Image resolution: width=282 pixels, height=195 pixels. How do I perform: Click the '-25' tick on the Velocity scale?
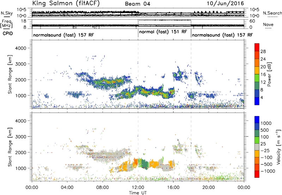click(265, 151)
